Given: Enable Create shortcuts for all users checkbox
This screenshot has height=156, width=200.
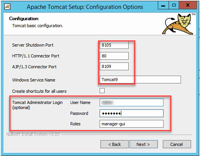Looking at the screenshot, I should [102, 90].
